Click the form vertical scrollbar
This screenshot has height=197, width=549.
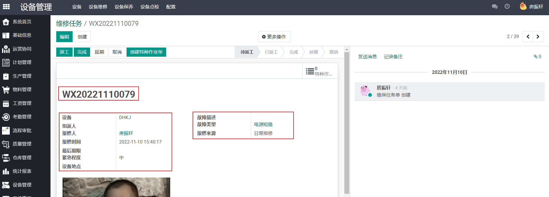point(347,120)
